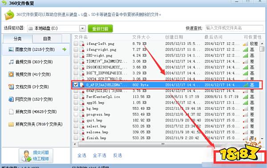Click the engineer avatar icon on 提交问题
The height and width of the screenshot is (168, 267).
tap(26, 156)
